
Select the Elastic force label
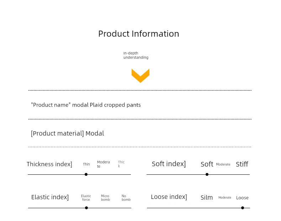pyautogui.click(x=86, y=198)
